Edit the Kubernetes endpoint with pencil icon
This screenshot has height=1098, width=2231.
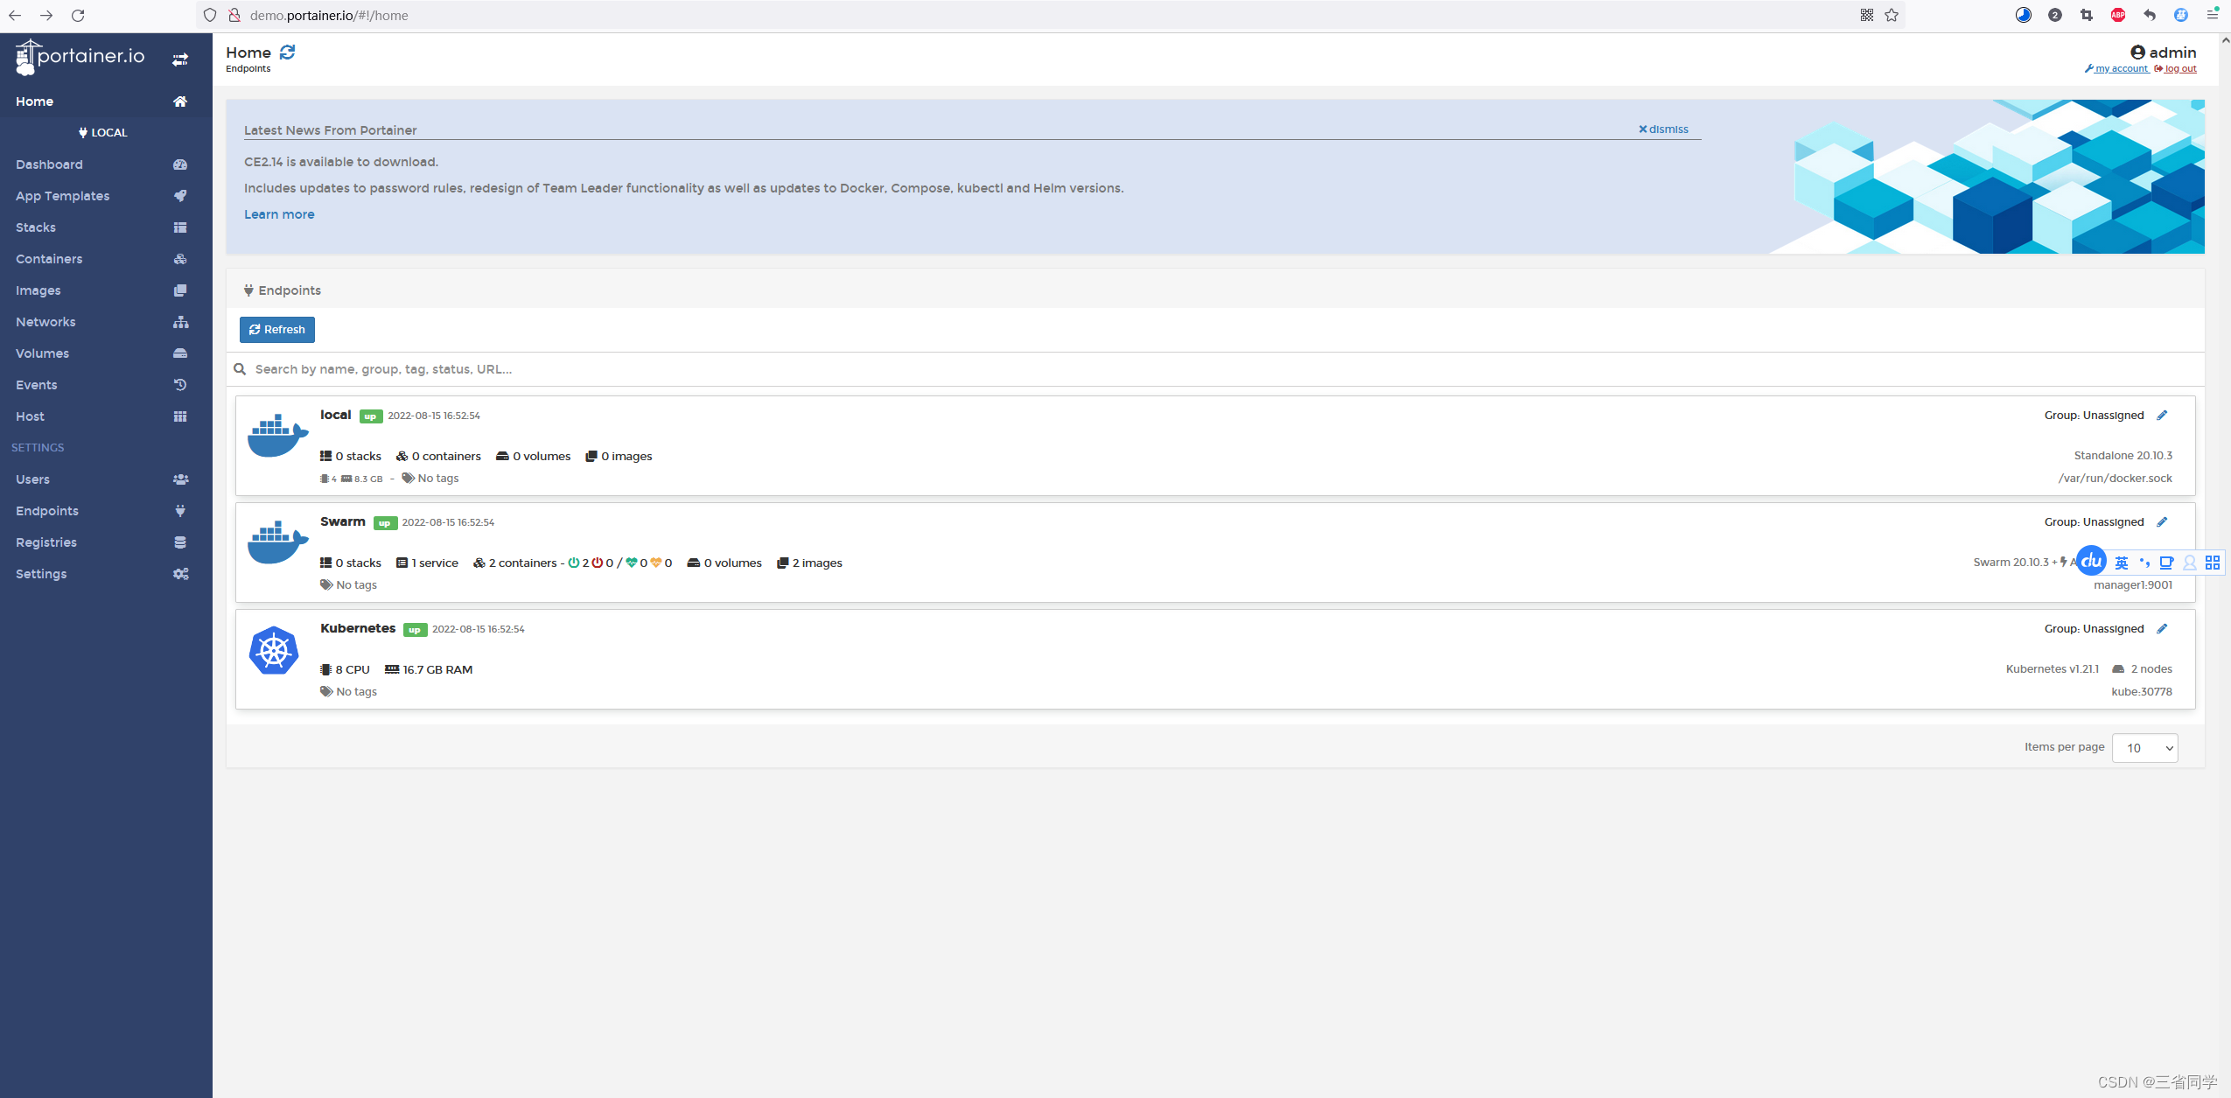[2162, 629]
